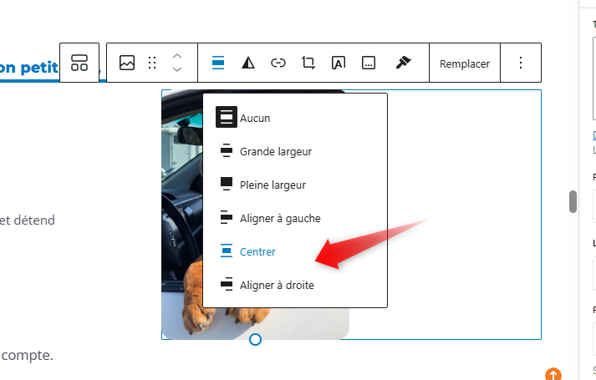Click the add caption icon

coord(369,63)
